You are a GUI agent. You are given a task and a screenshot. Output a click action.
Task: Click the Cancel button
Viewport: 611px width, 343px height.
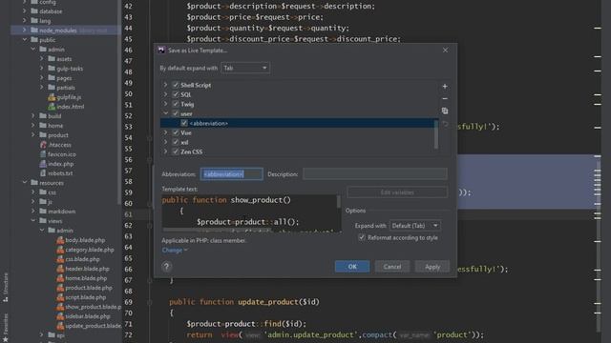[392, 267]
